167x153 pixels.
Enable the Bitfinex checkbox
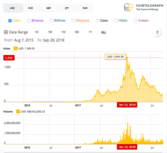click(x=52, y=21)
